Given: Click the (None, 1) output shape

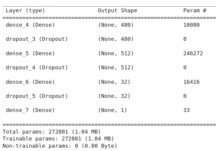Looking at the screenshot, I should (x=112, y=110).
